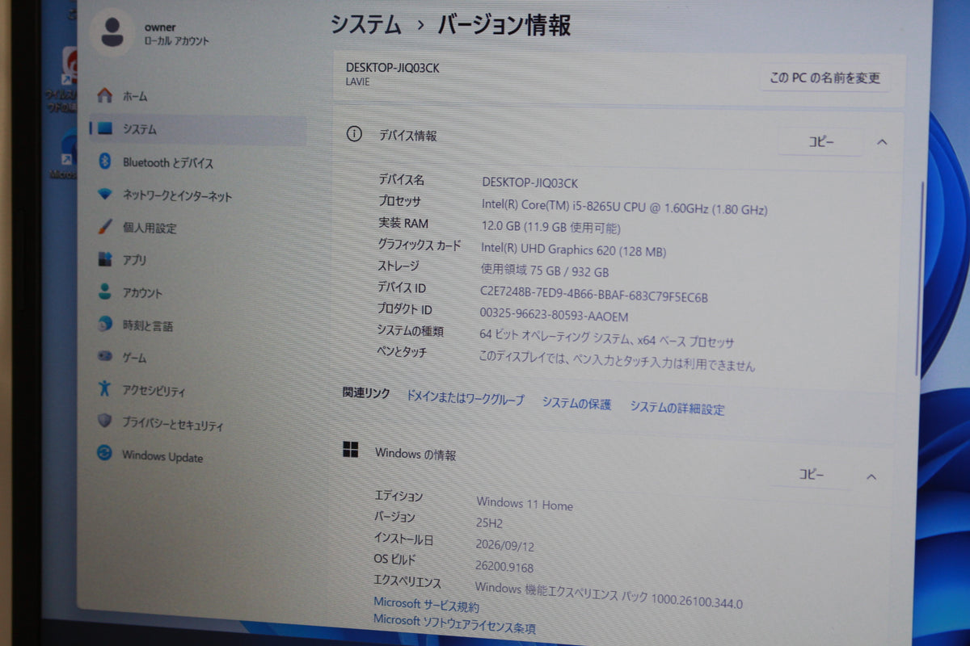The image size is (970, 646).
Task: Copy the Windows information section
Action: tap(811, 475)
